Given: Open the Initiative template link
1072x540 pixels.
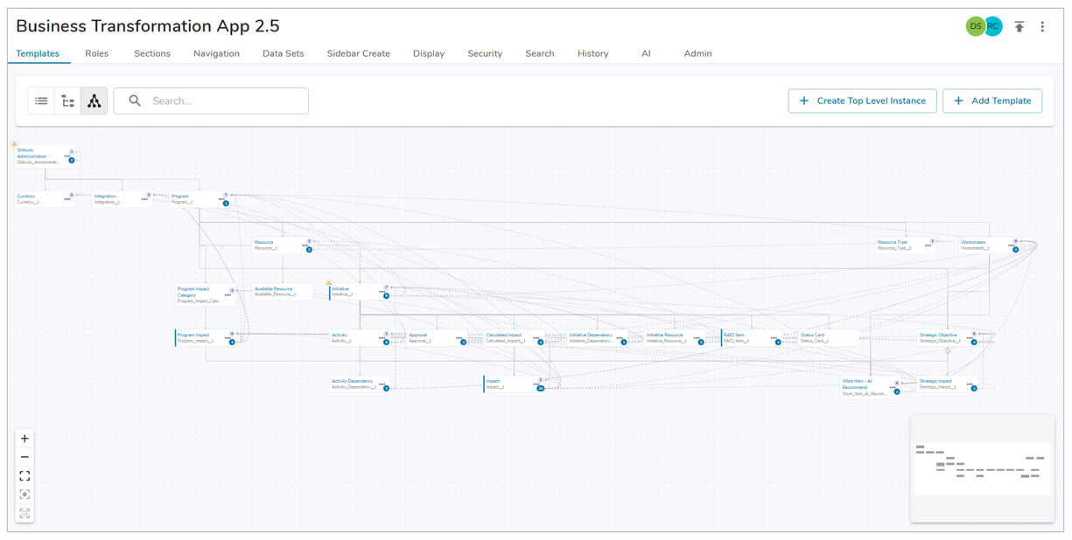Looking at the screenshot, I should (340, 289).
